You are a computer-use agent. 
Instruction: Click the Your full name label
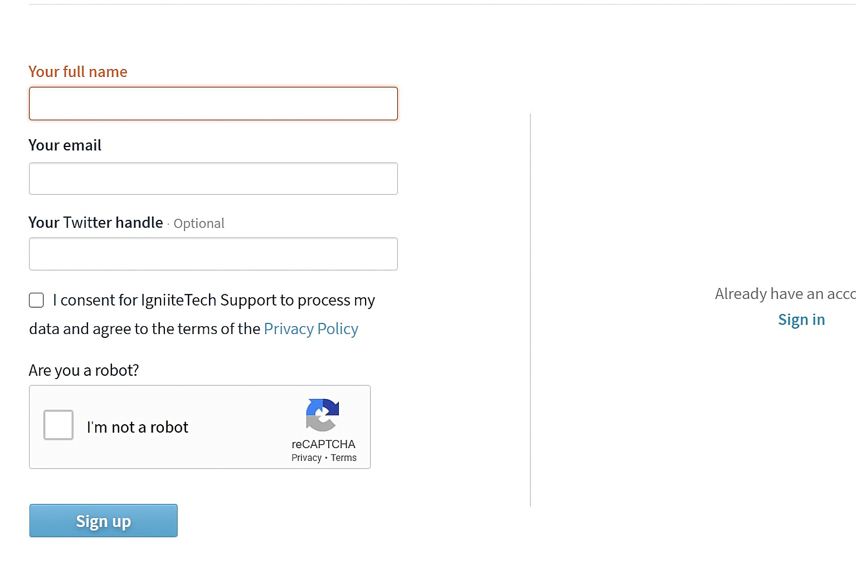click(78, 72)
